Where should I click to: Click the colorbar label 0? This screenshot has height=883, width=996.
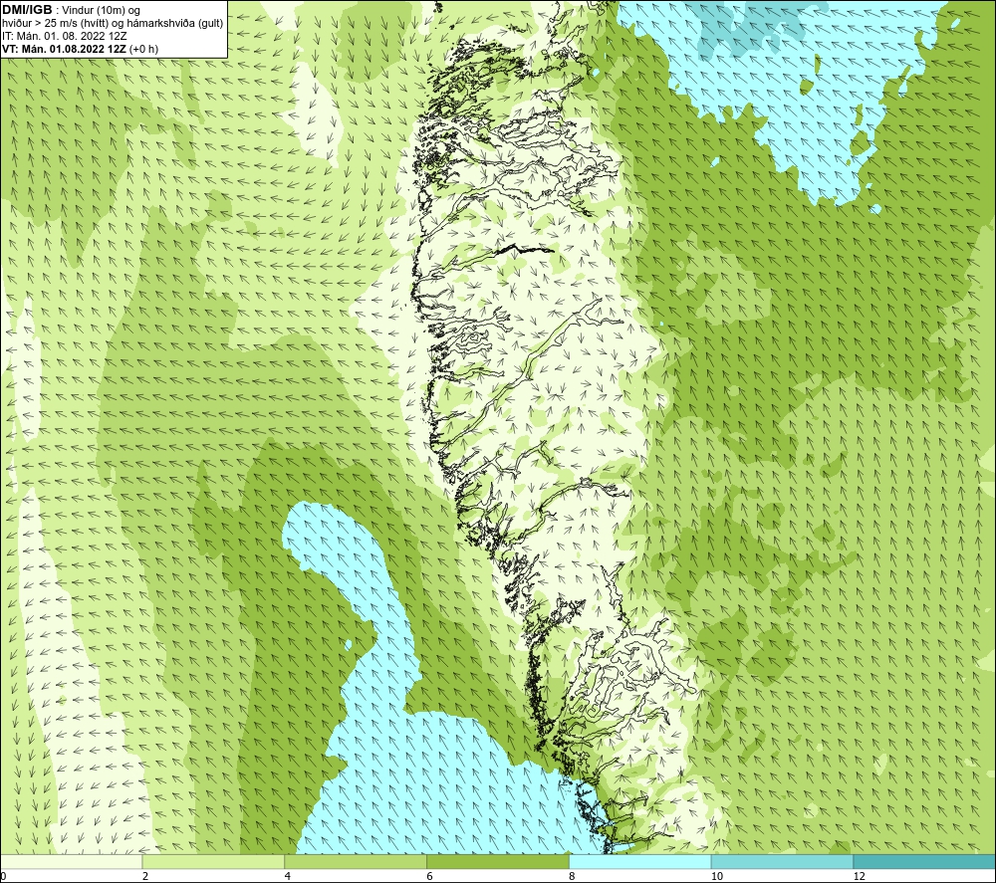click(4, 876)
